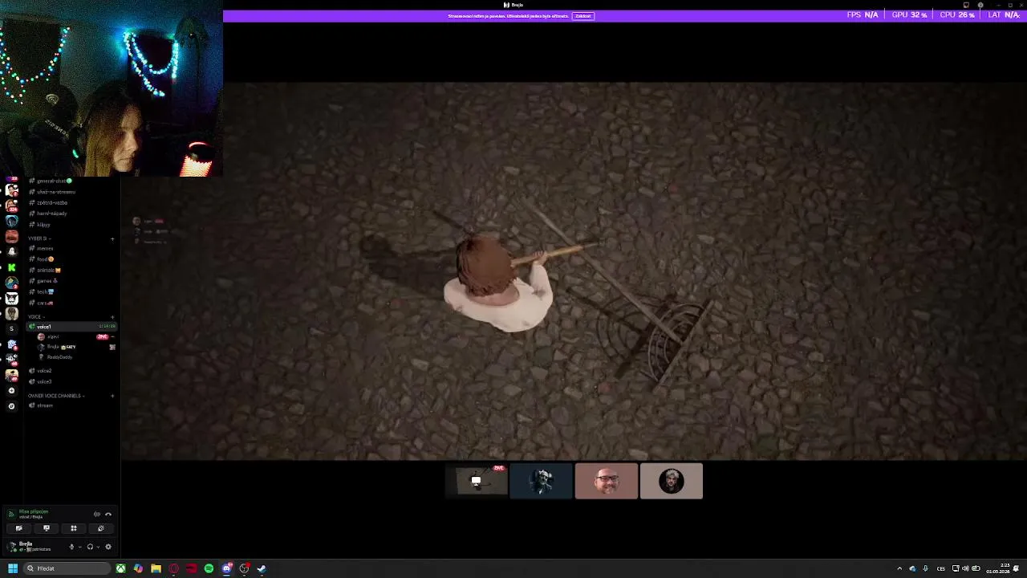Open Copilot from the taskbar

click(x=139, y=568)
